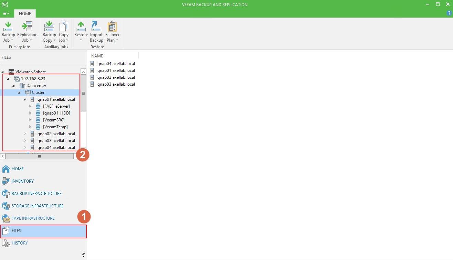This screenshot has width=453, height=260.
Task: Select qnap04.axellab.local in the file list
Action: click(x=116, y=64)
